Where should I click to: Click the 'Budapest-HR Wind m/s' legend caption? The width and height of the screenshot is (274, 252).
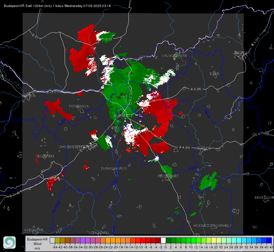pos(38,244)
